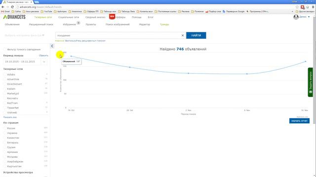Open the Денис user account dropdown
This screenshot has height=177, width=316.
(304, 17)
